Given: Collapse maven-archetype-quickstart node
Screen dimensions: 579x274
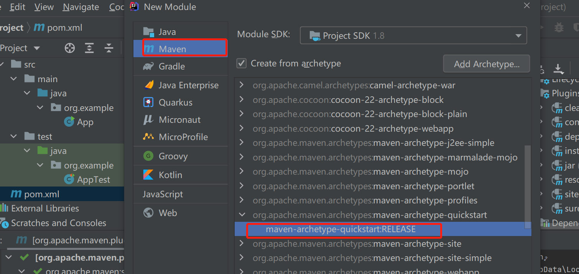Looking at the screenshot, I should click(x=242, y=215).
